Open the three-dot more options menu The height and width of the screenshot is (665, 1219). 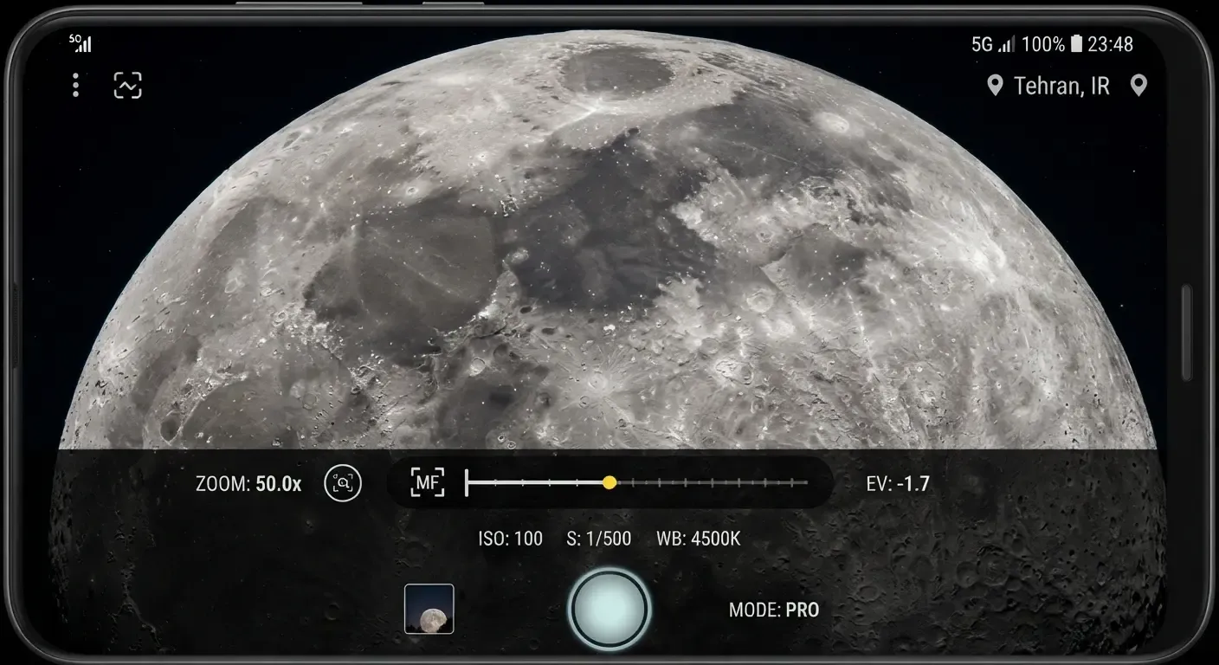(76, 85)
